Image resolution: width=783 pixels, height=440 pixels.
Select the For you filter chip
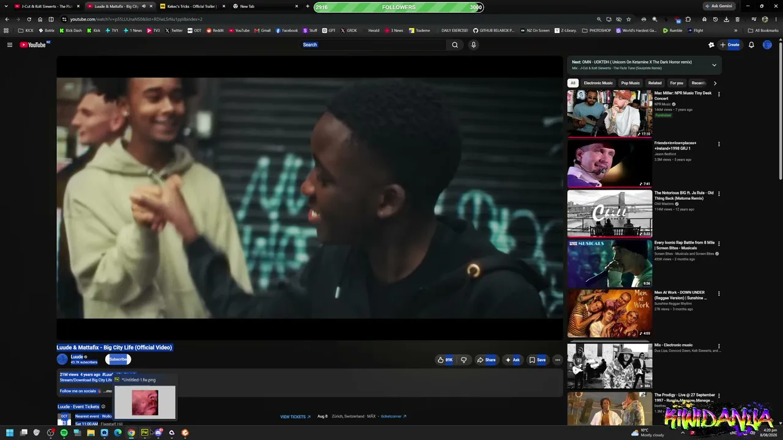677,83
